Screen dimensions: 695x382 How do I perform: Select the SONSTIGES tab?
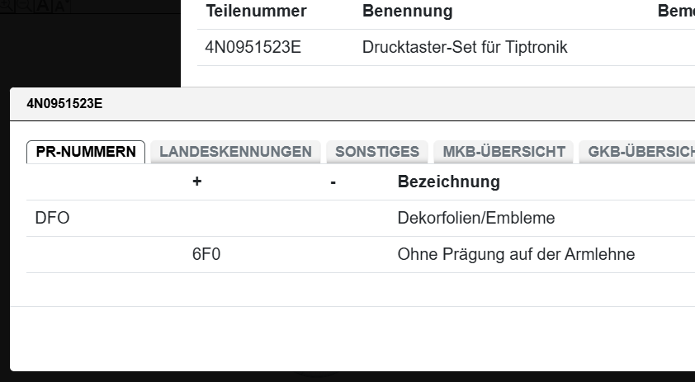click(x=377, y=152)
